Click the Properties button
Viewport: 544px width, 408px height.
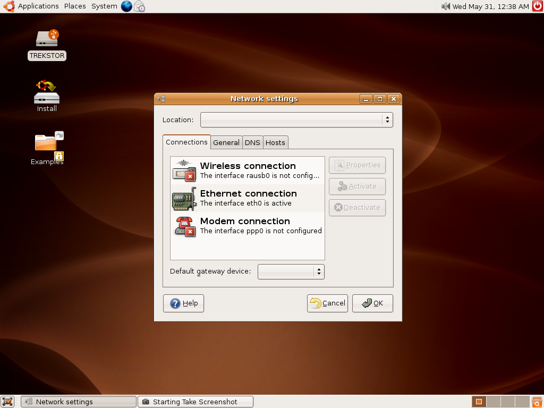[x=358, y=165]
